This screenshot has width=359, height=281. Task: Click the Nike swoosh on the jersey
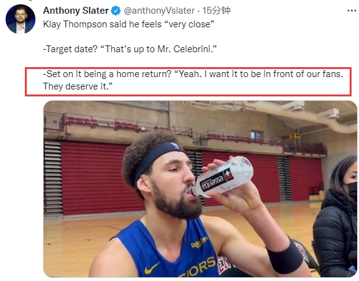coord(152,268)
